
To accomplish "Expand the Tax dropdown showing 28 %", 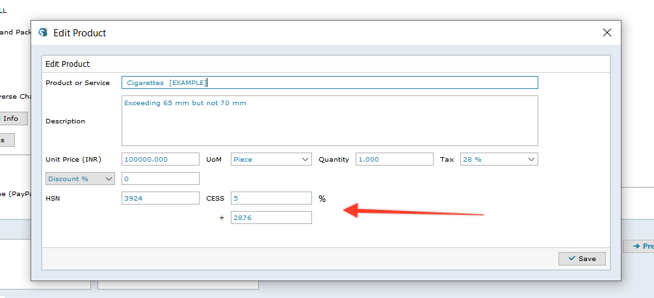I will (499, 160).
